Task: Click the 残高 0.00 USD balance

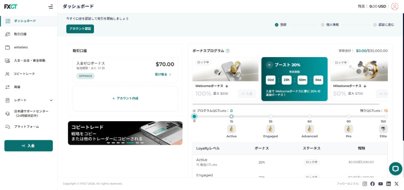Action: pos(372,6)
